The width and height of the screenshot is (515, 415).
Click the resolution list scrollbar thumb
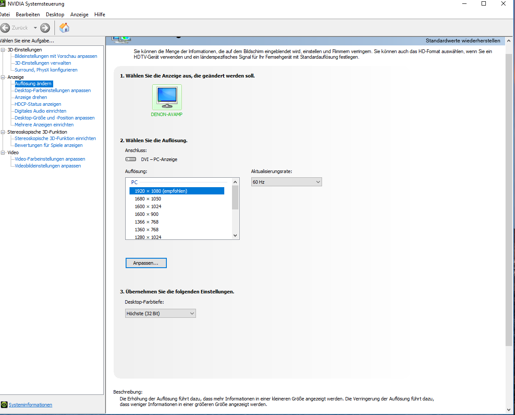[x=235, y=198]
